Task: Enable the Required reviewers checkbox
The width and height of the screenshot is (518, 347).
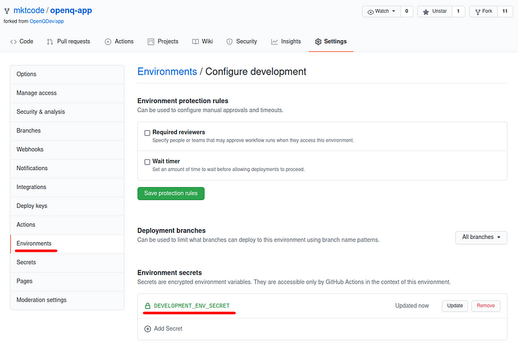Action: pos(148,133)
